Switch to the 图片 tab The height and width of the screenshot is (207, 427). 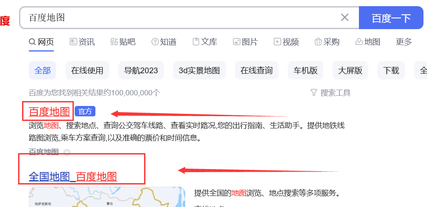point(245,42)
